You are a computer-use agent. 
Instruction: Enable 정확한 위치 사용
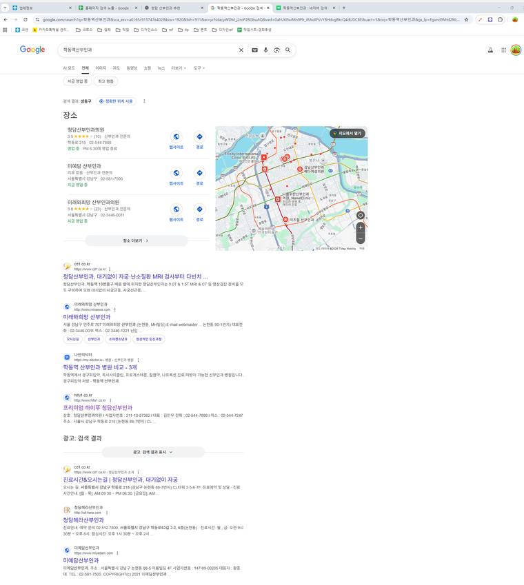coord(116,101)
